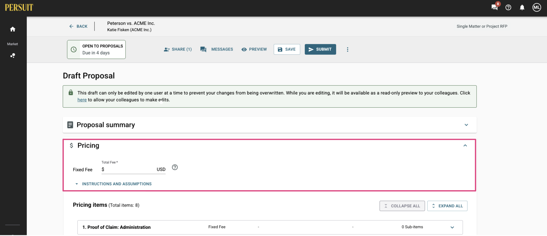The width and height of the screenshot is (547, 236).
Task: Click '0 Sub-items' text in first row
Action: click(412, 227)
